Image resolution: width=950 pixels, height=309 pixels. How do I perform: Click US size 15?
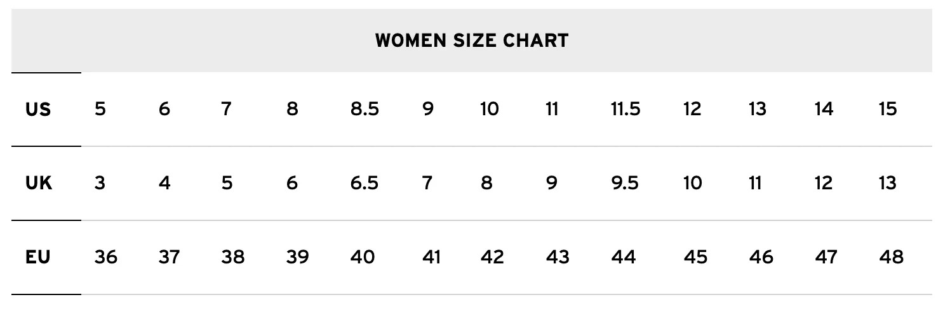point(887,110)
